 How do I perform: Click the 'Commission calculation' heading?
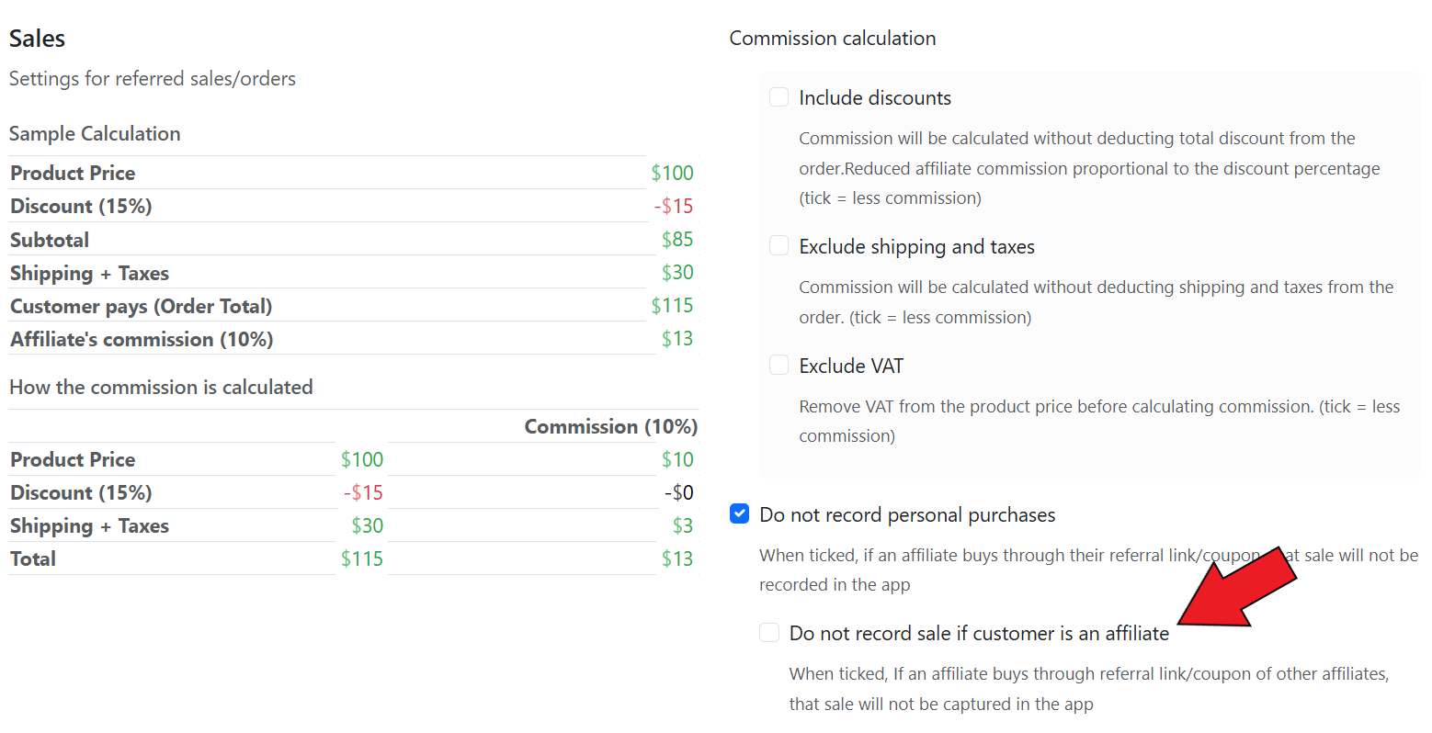(x=832, y=39)
